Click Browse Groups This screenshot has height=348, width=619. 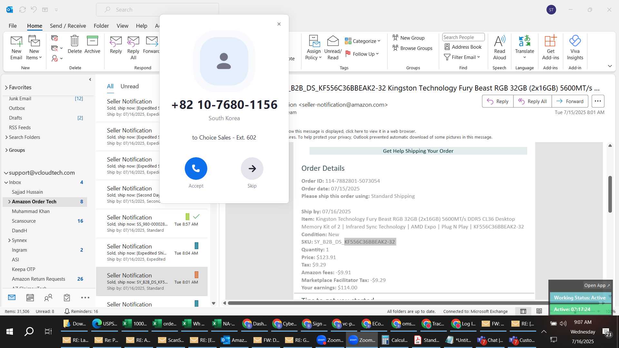(412, 48)
